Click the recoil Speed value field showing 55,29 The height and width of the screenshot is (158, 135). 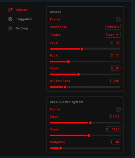113,129
